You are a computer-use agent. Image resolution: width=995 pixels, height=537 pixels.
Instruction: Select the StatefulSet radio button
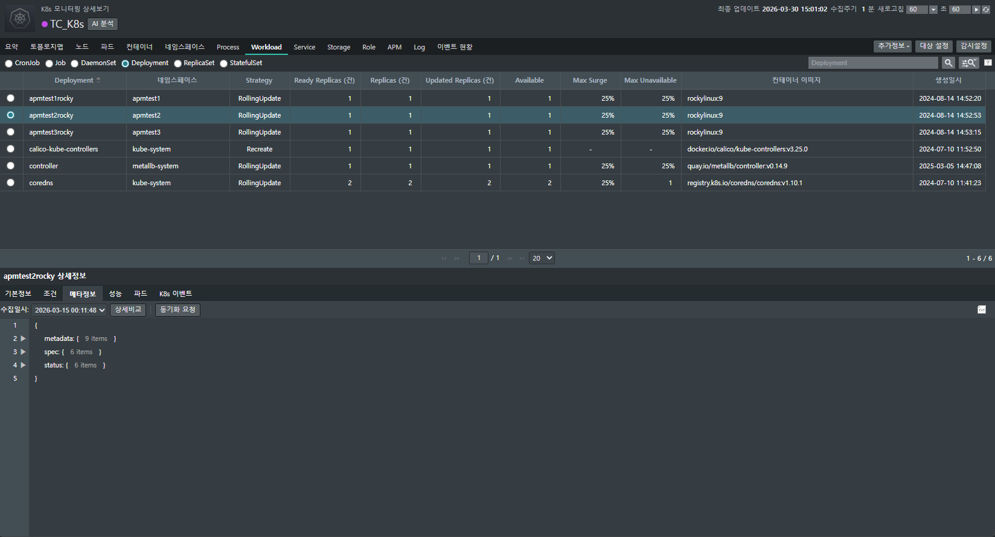(x=224, y=63)
